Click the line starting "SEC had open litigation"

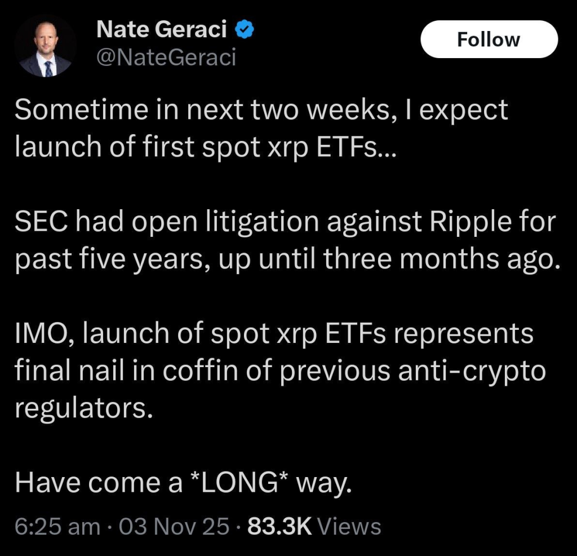285,223
